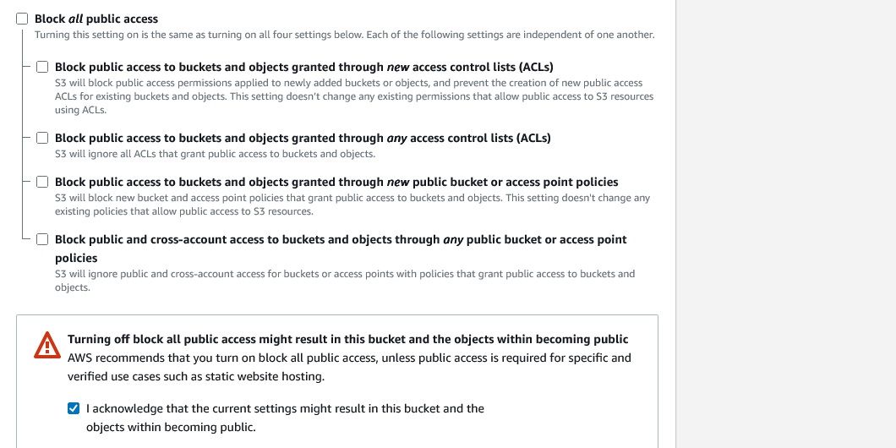Viewport: 896px width, 448px height.
Task: Click the "Turning off block all public access" warning heading
Action: (347, 339)
